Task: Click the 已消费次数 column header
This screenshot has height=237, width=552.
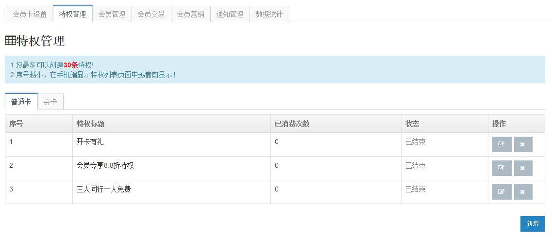Action: pos(292,124)
